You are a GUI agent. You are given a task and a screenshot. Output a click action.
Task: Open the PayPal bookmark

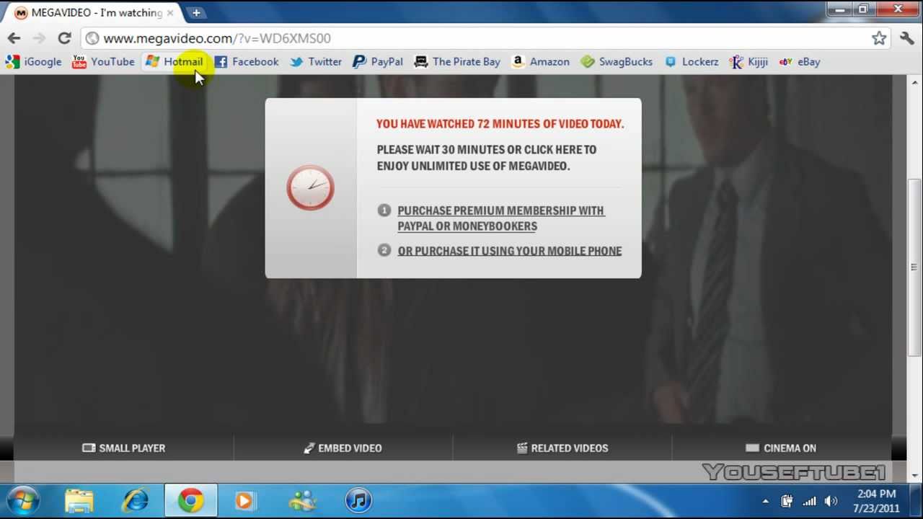tap(377, 62)
